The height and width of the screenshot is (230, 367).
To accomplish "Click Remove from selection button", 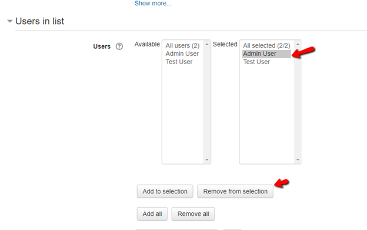I will 235,191.
